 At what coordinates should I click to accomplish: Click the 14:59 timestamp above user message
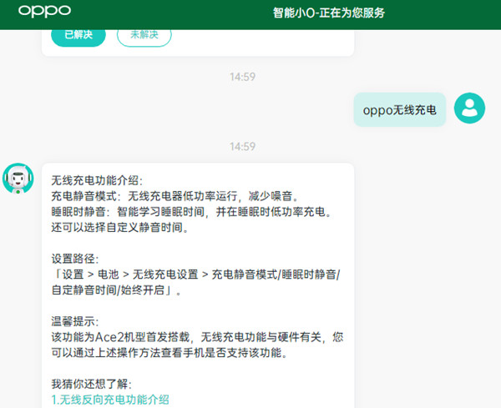click(242, 77)
